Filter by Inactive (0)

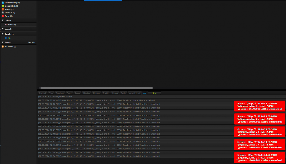point(10,13)
